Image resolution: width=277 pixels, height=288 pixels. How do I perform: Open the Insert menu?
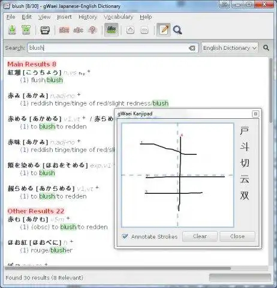[x=64, y=17]
